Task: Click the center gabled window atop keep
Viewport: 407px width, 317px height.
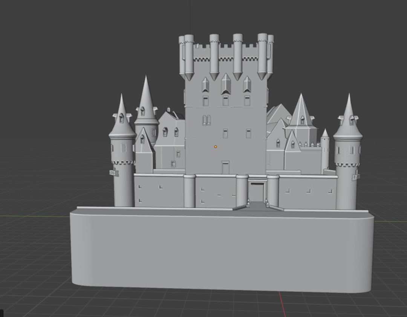Action: point(226,84)
